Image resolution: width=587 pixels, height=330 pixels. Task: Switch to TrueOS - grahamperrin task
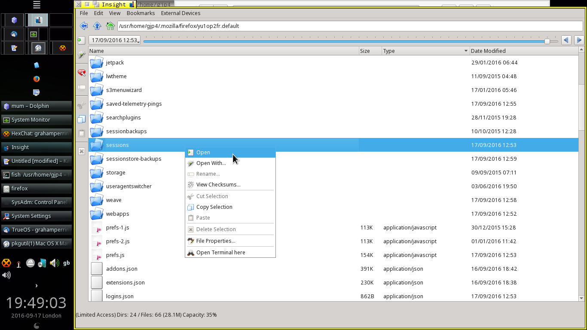(37, 230)
